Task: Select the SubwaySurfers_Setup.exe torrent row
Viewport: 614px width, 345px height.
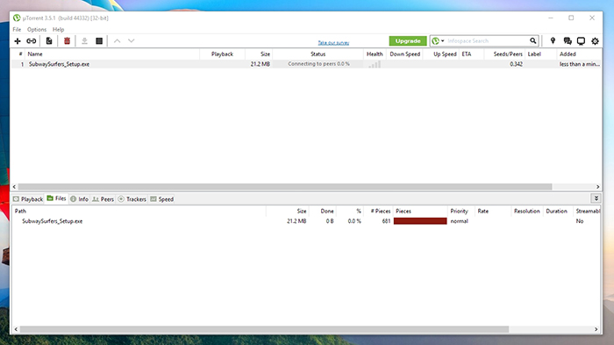Action: [x=306, y=64]
